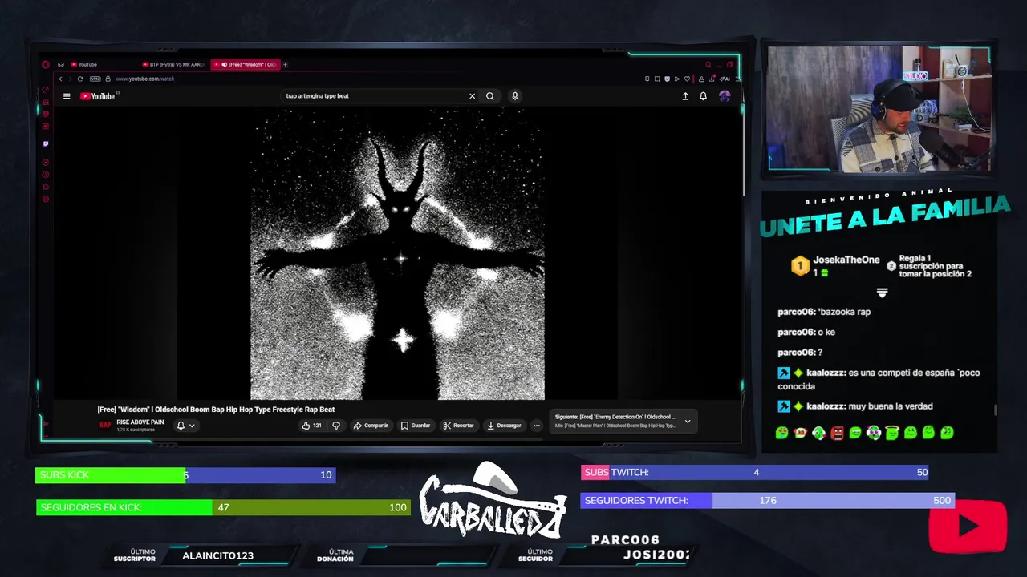Go back with the browser back arrow
Image resolution: width=1027 pixels, height=577 pixels.
tap(60, 79)
